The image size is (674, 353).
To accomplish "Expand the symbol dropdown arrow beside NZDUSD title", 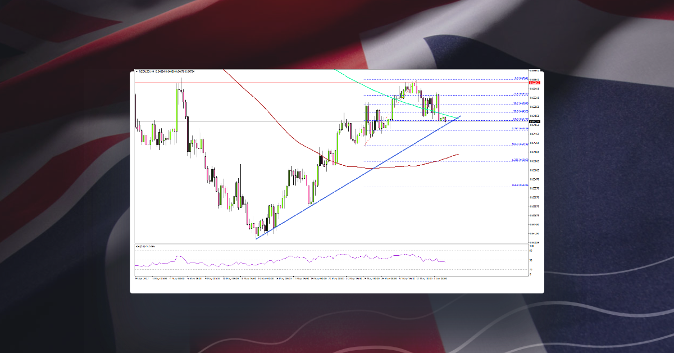I will pyautogui.click(x=137, y=71).
